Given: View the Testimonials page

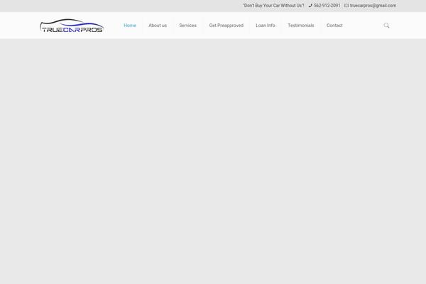Looking at the screenshot, I should click(301, 26).
